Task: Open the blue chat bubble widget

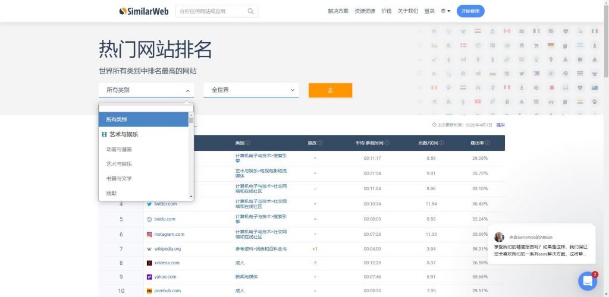Action: (588, 281)
